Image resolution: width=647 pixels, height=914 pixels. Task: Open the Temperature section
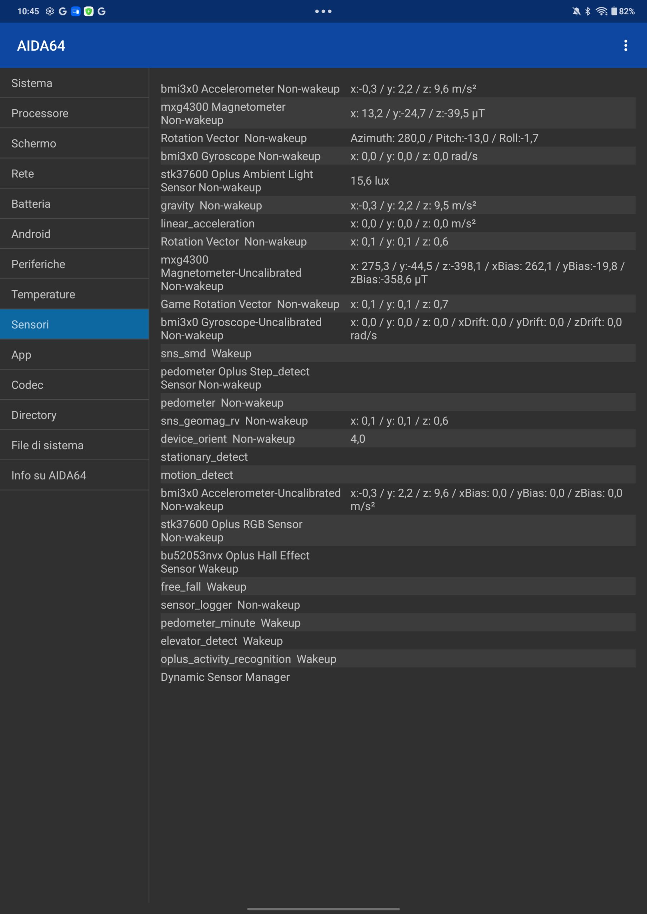pos(75,295)
